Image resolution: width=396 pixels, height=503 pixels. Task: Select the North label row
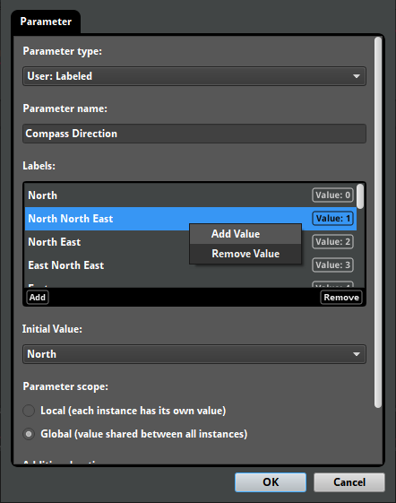click(x=191, y=195)
